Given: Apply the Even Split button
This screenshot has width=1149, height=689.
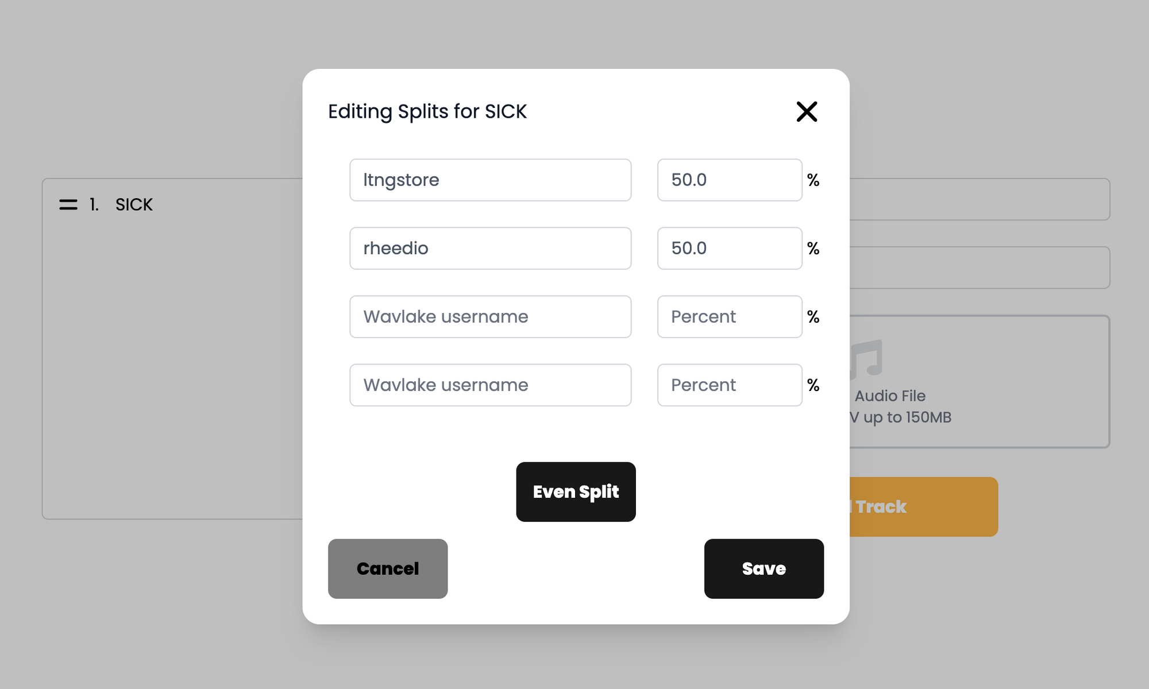Looking at the screenshot, I should (576, 491).
